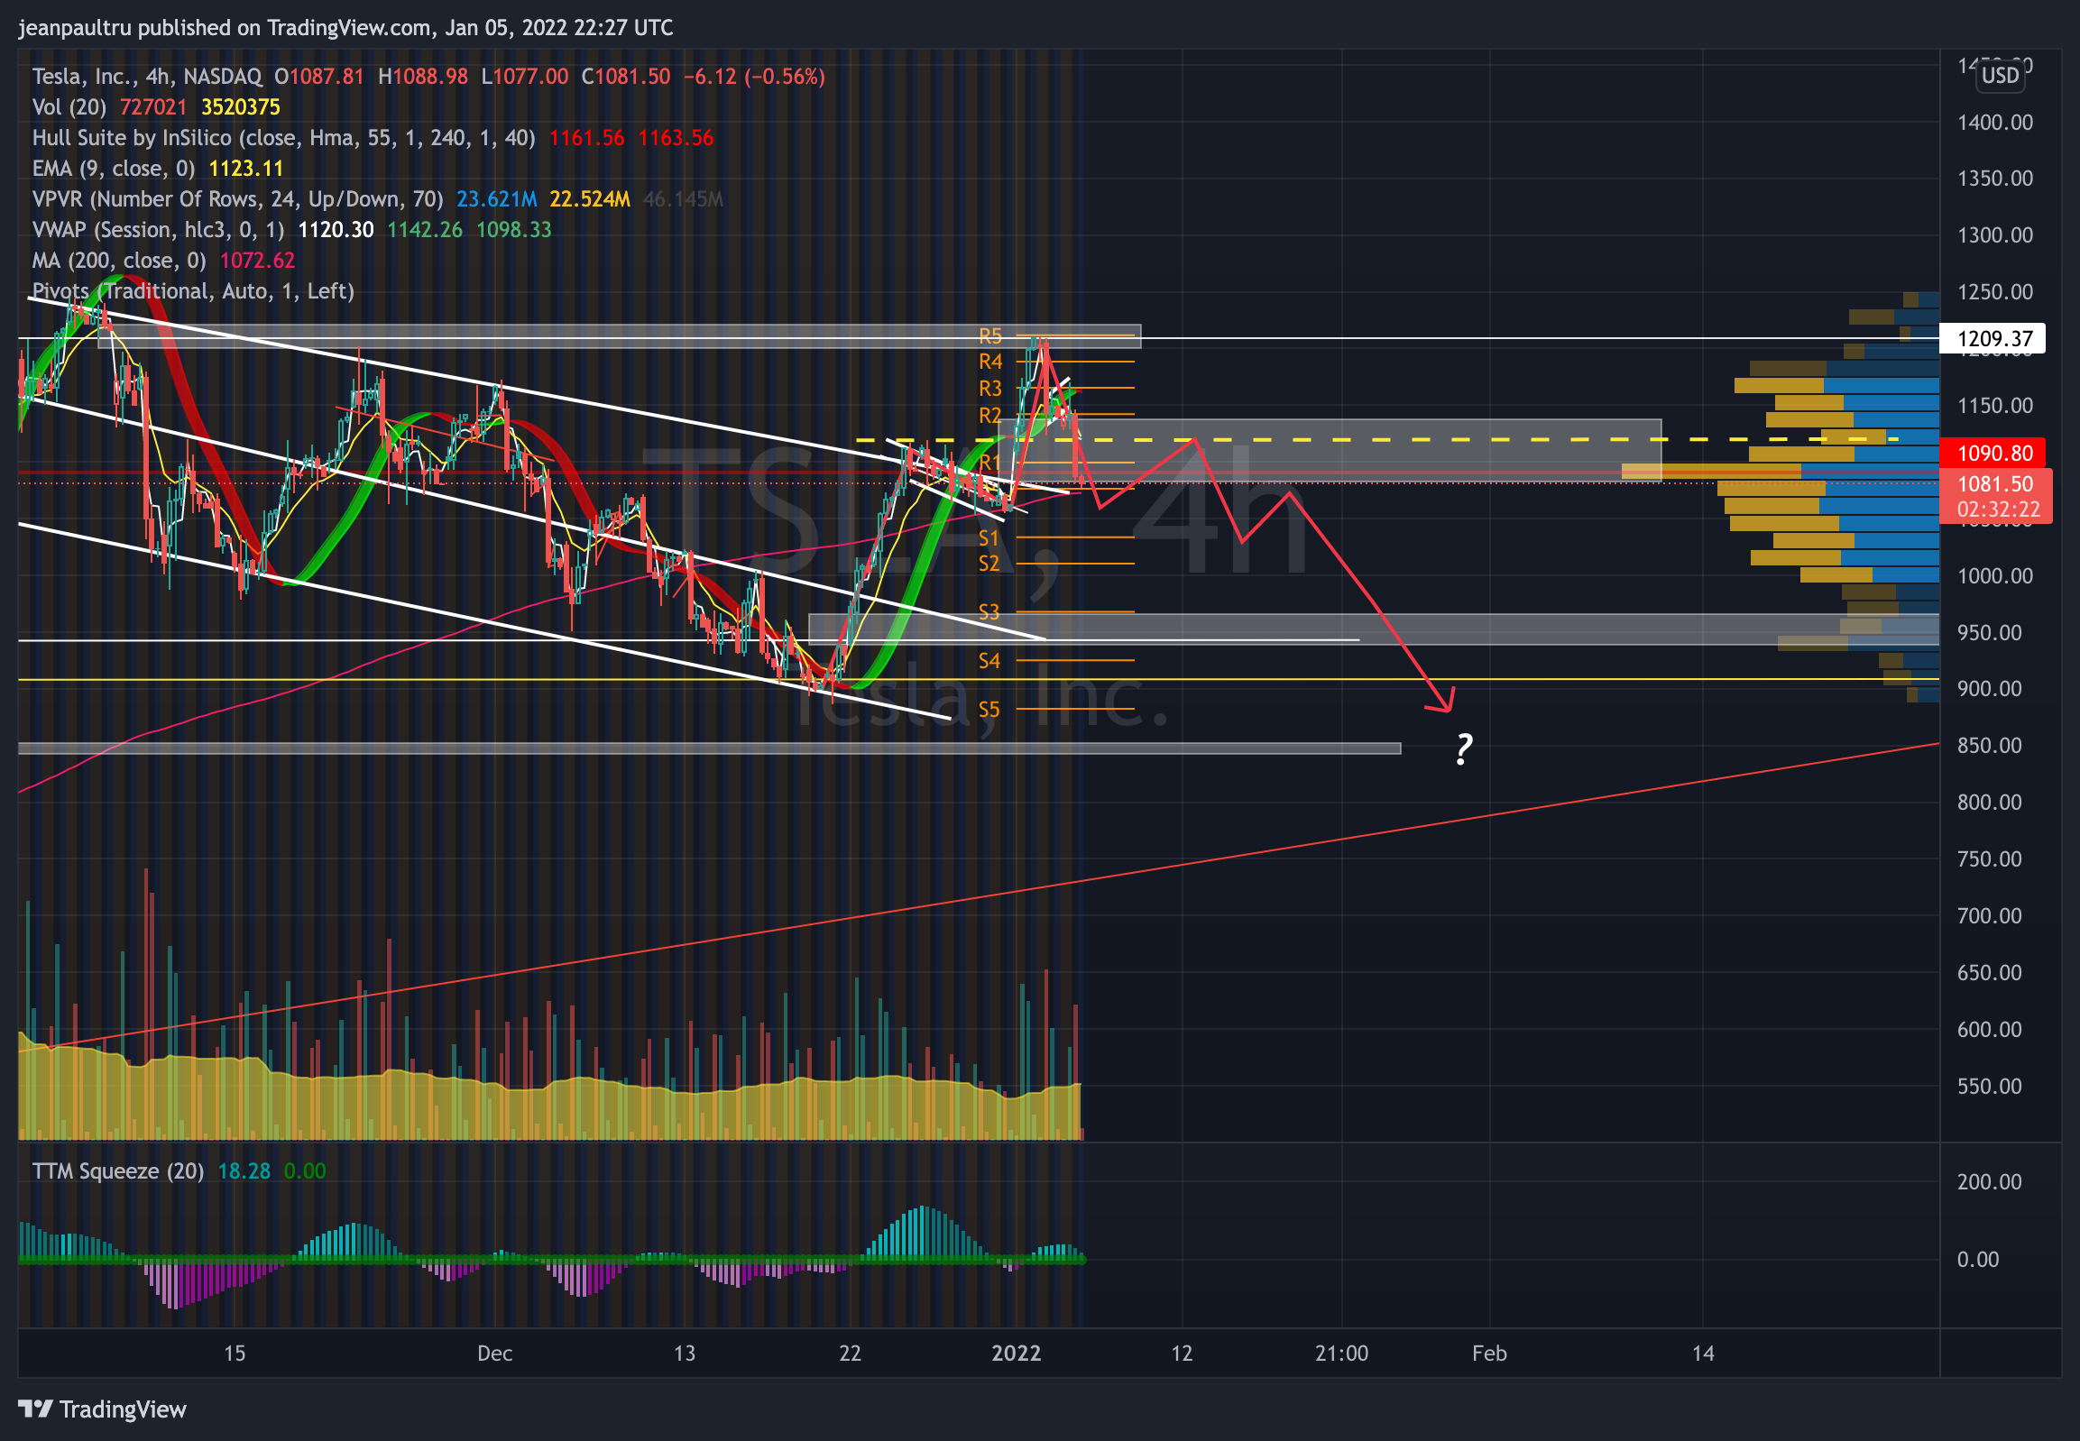Click the 21:00 label on the time axis
The width and height of the screenshot is (2080, 1441).
pyautogui.click(x=1341, y=1354)
